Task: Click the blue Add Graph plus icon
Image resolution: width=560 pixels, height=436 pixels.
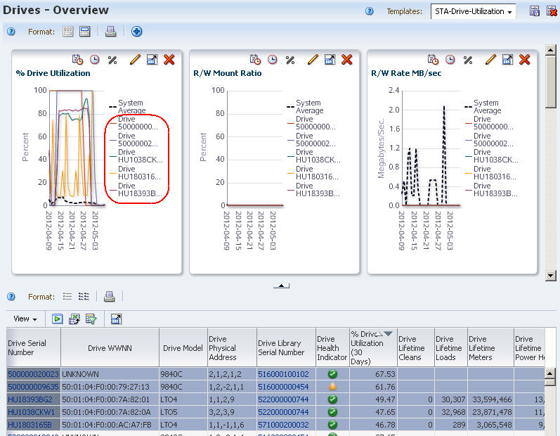Action: point(136,32)
